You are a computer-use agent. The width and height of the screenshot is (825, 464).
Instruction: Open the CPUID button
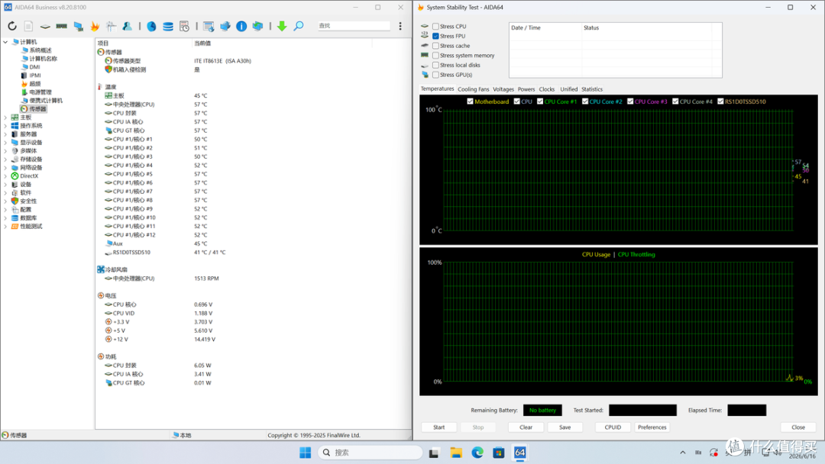coord(613,427)
